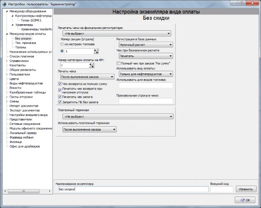Viewport: 261px width, 208px height.
Task: Click the Внешний код input field
Action: point(222,189)
